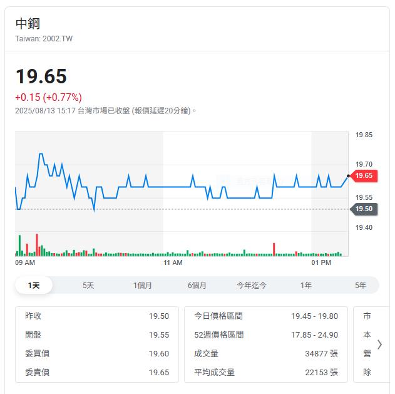Switch chart to 6個月 range

(x=197, y=286)
